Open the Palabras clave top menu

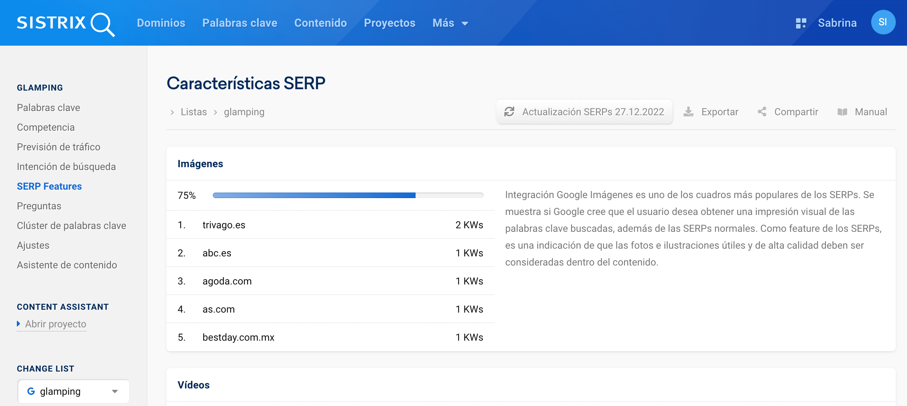pyautogui.click(x=239, y=23)
